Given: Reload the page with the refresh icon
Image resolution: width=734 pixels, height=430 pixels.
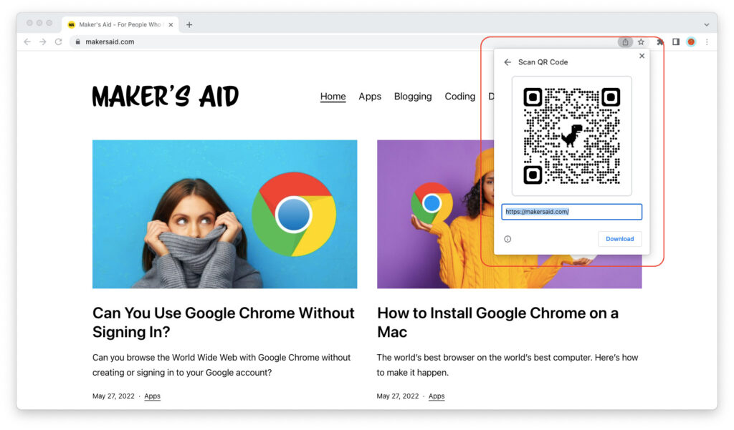Looking at the screenshot, I should 59,41.
